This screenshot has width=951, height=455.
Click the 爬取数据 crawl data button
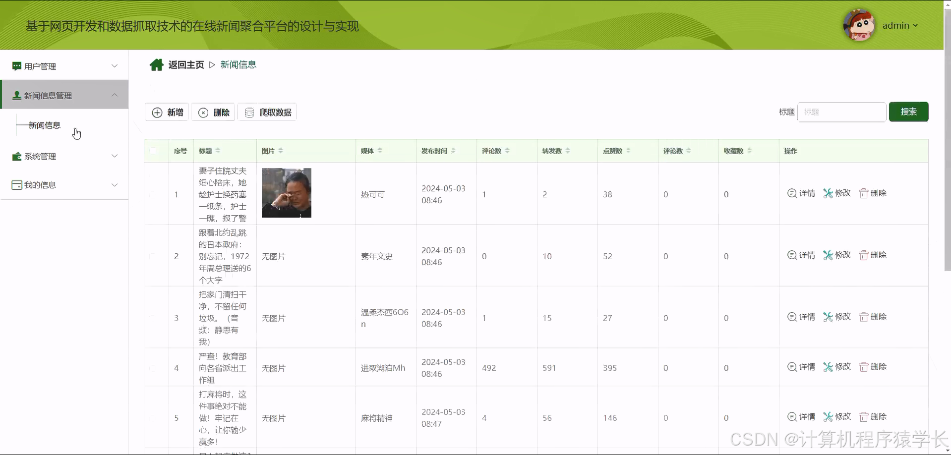pos(267,113)
